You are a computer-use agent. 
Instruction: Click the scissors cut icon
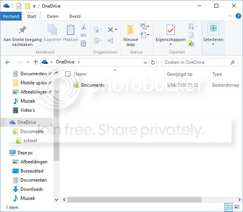click(x=84, y=27)
